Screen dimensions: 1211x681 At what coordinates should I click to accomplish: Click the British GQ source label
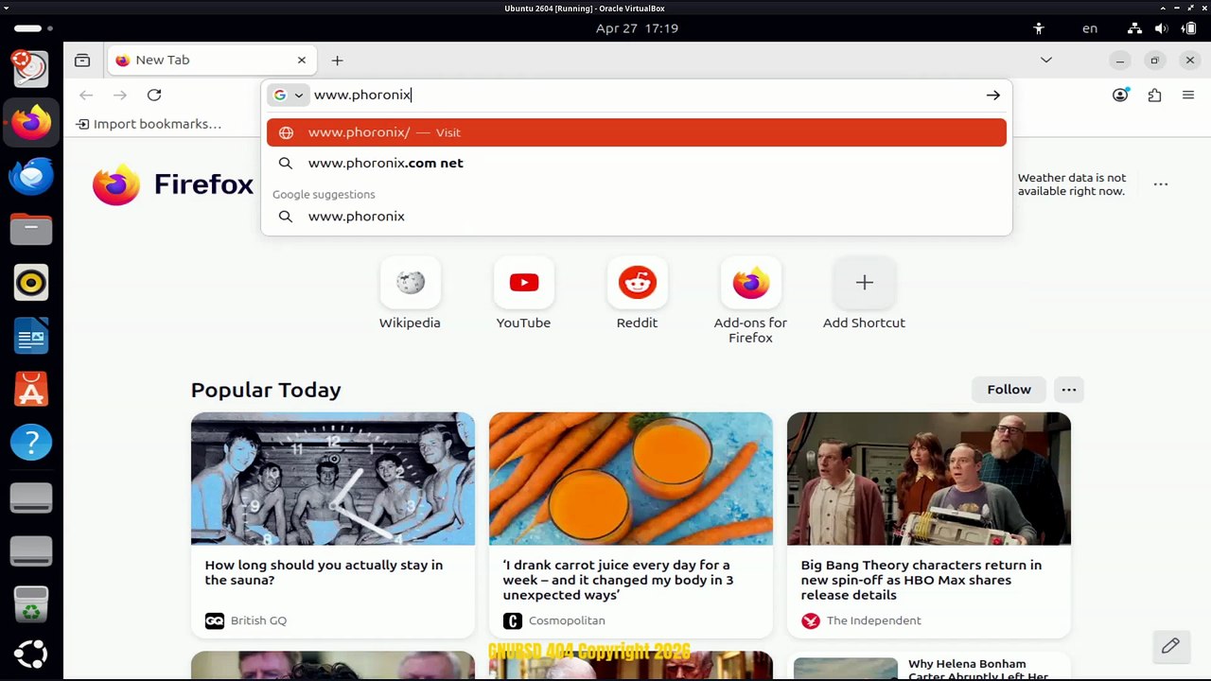pos(258,620)
